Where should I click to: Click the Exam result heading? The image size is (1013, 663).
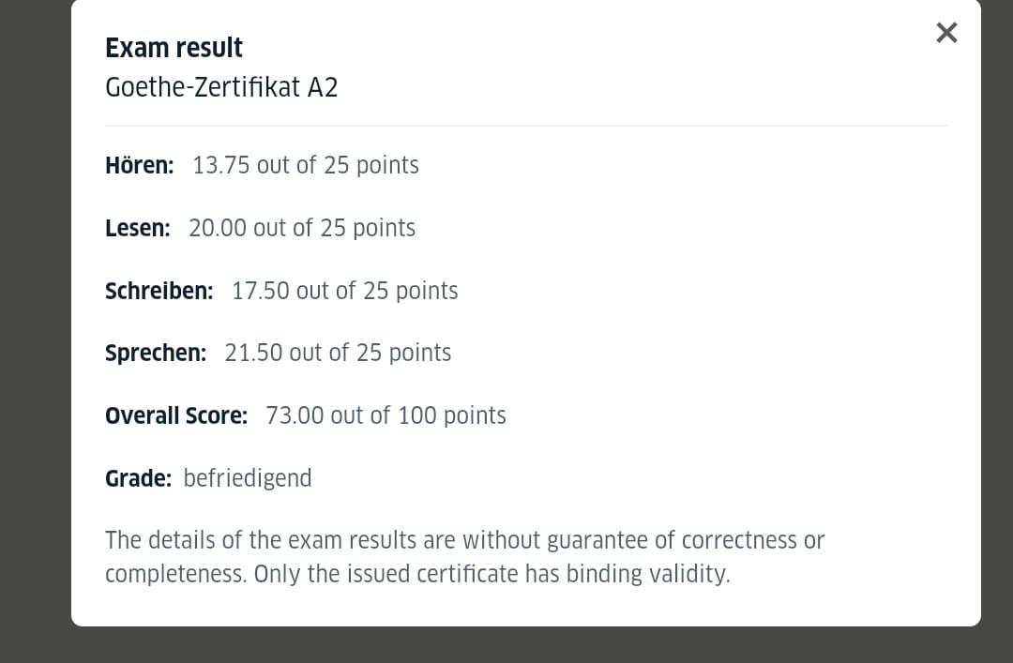pyautogui.click(x=174, y=48)
